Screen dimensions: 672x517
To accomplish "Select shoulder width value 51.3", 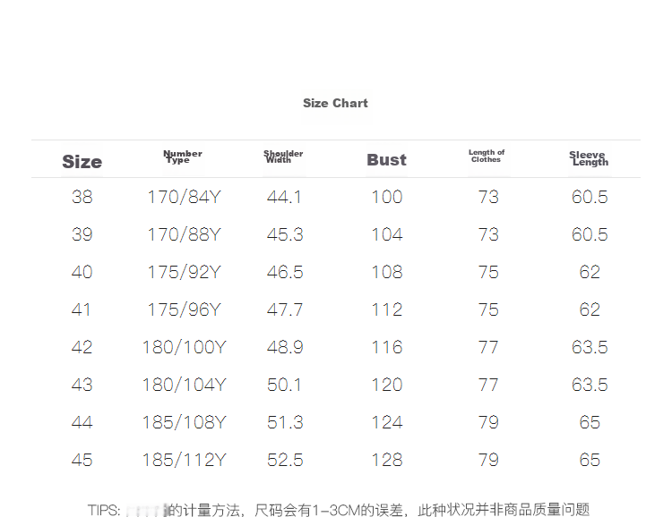I will click(285, 422).
